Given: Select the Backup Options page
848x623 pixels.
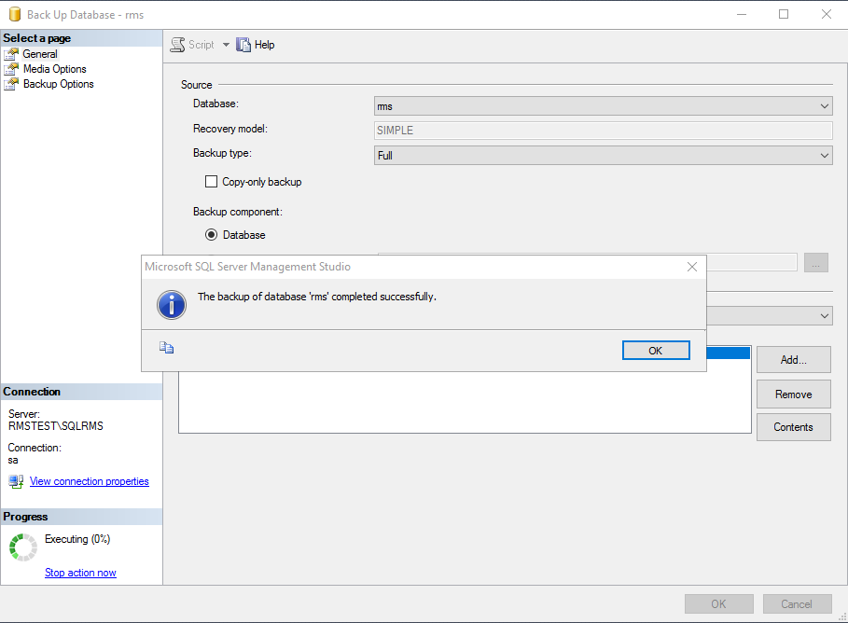Looking at the screenshot, I should click(59, 84).
